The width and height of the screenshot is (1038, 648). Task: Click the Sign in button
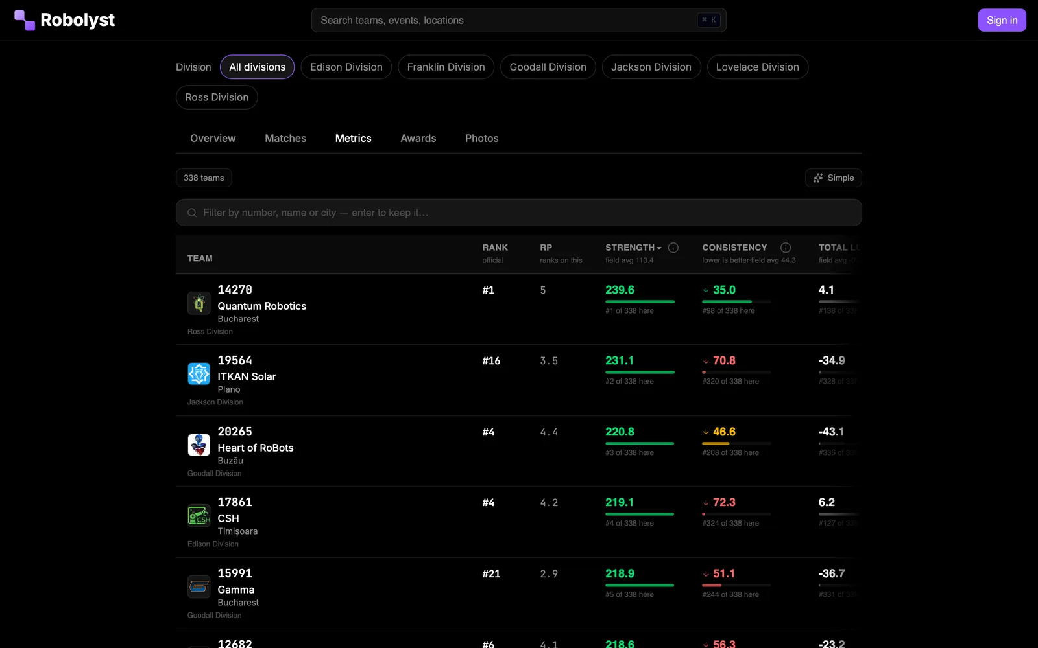pyautogui.click(x=1002, y=20)
